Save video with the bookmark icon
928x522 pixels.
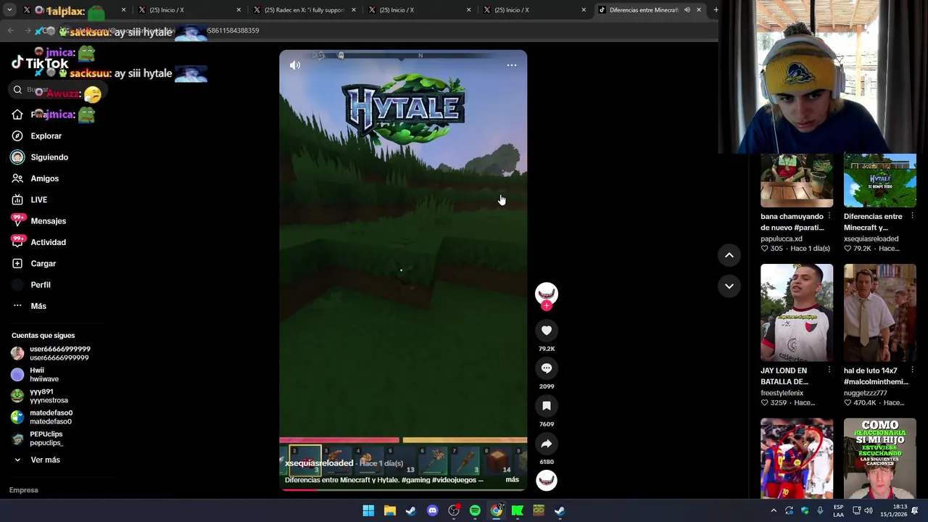click(x=547, y=406)
